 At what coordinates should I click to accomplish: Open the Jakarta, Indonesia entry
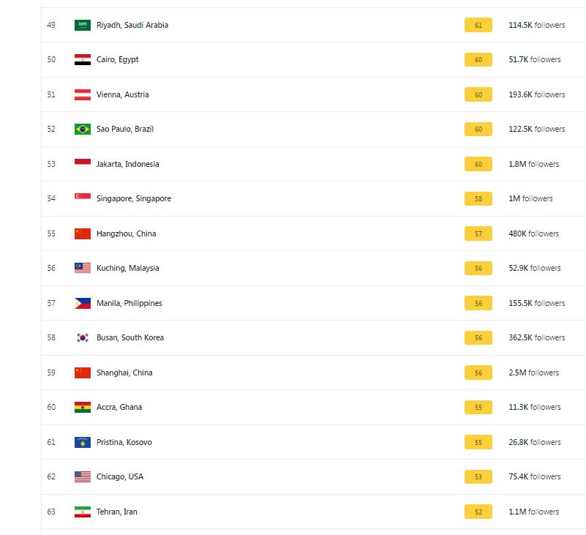127,164
